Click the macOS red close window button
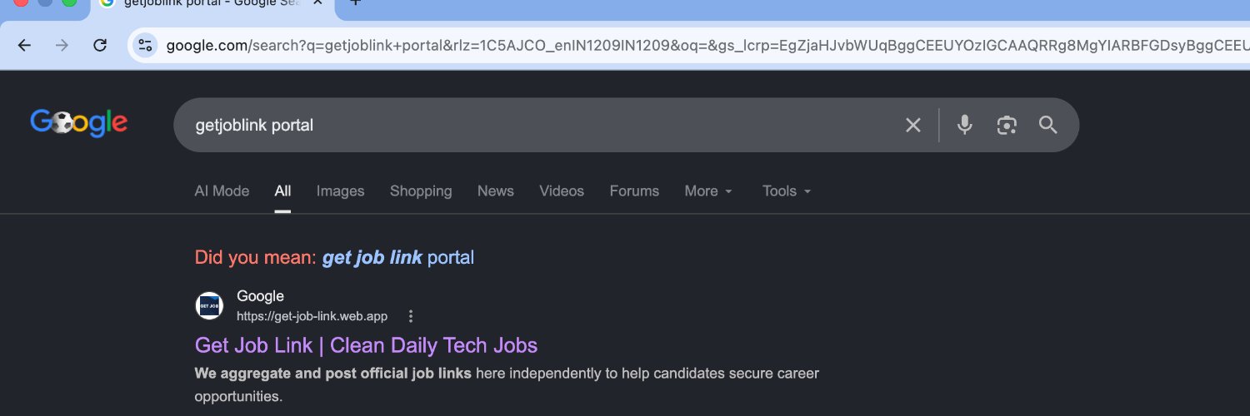The height and width of the screenshot is (416, 1250). pyautogui.click(x=21, y=2)
